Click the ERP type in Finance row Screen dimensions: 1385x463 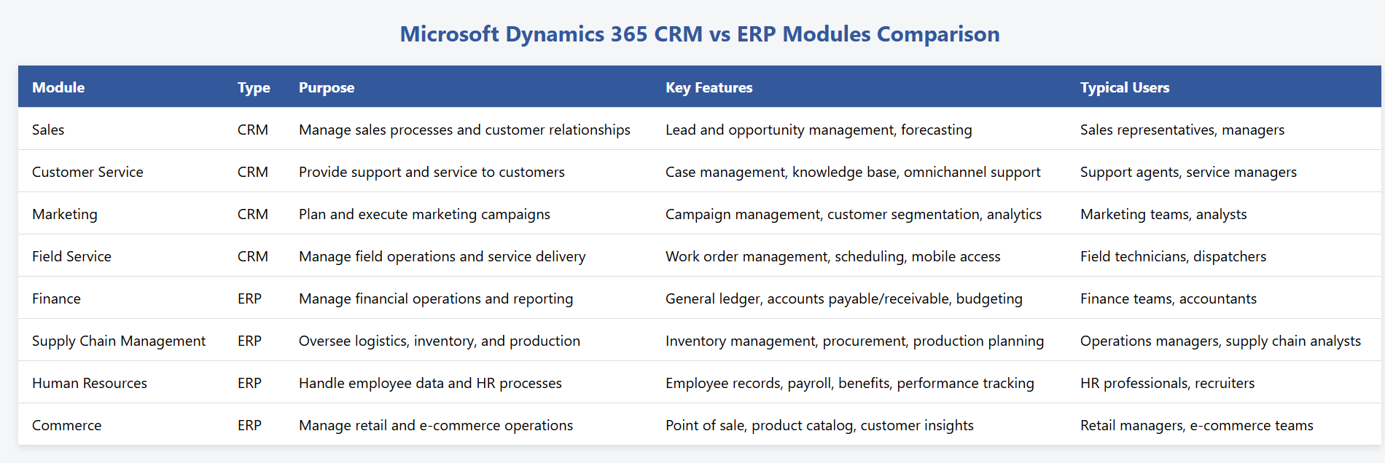point(249,298)
